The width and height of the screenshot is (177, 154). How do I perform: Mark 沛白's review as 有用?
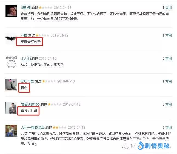169,35
